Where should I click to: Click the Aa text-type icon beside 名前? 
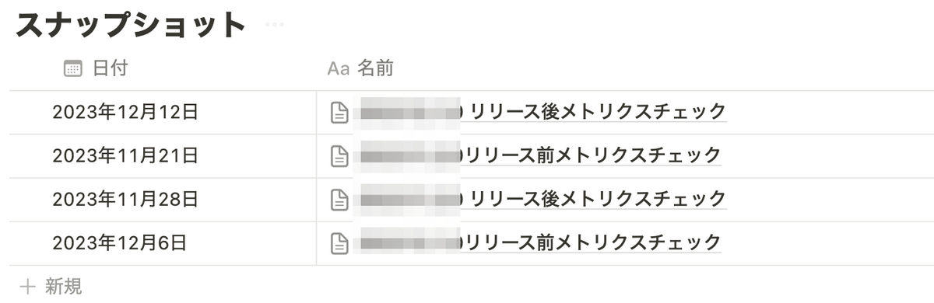(x=338, y=69)
